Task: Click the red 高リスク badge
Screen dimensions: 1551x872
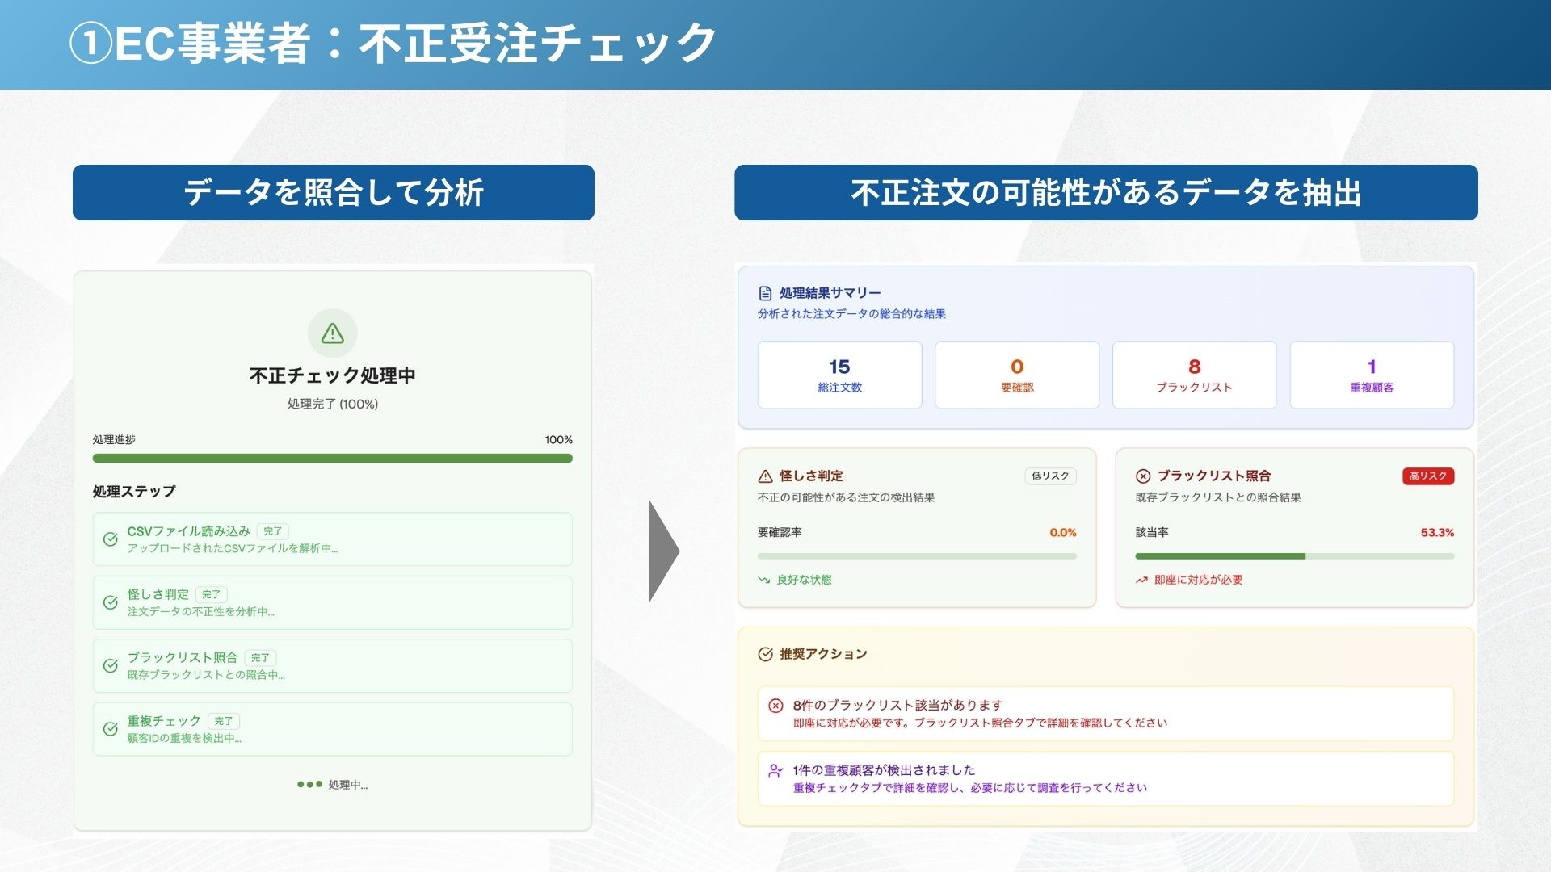Action: (x=1427, y=476)
